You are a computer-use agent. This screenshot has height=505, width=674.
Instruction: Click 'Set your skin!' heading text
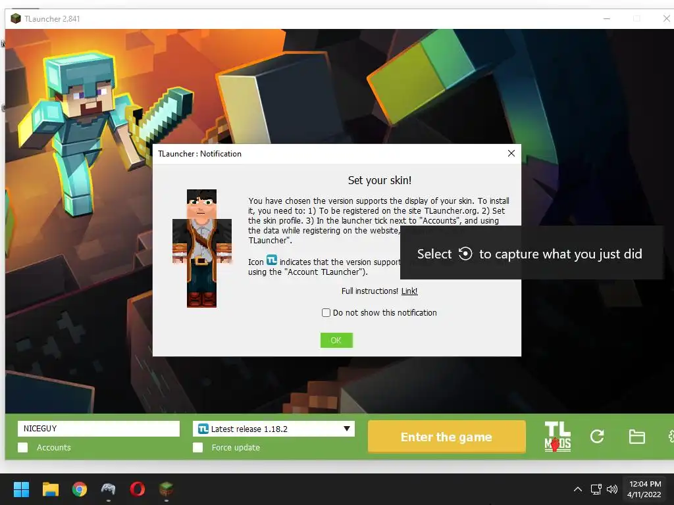pyautogui.click(x=380, y=180)
